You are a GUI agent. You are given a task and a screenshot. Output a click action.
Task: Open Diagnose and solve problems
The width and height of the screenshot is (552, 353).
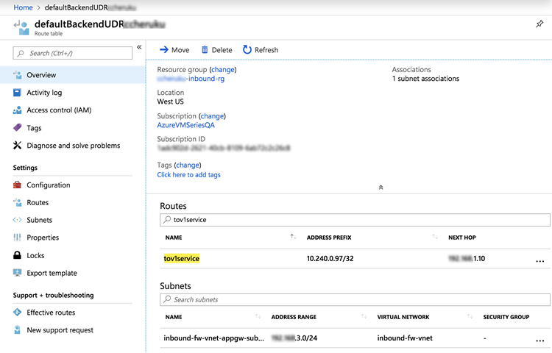click(x=73, y=146)
